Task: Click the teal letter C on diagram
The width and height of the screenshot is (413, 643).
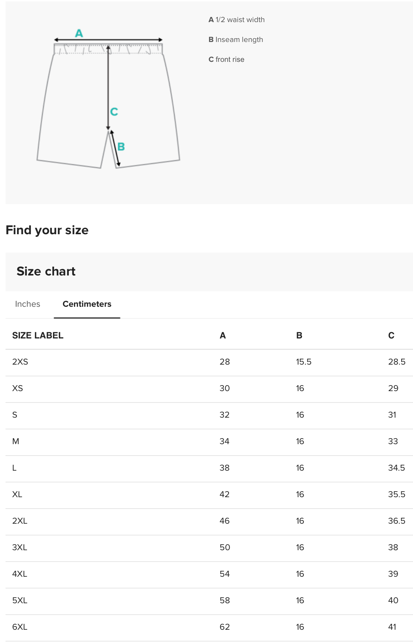Action: 114,112
